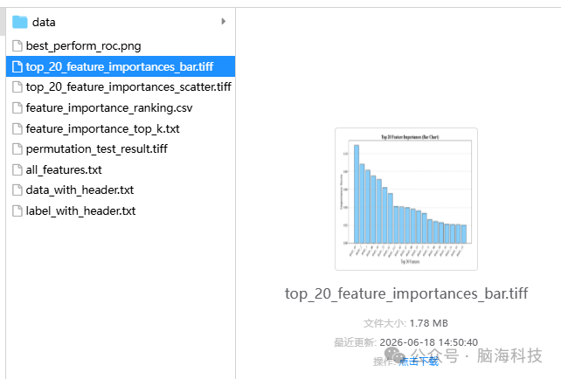The width and height of the screenshot is (561, 379).
Task: Open the bar chart preview thumbnail
Action: coord(406,199)
